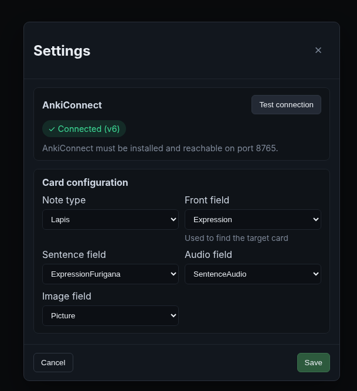Image resolution: width=357 pixels, height=391 pixels.
Task: Expand the Audio field dropdown showing SentenceAudio
Action: pos(253,274)
